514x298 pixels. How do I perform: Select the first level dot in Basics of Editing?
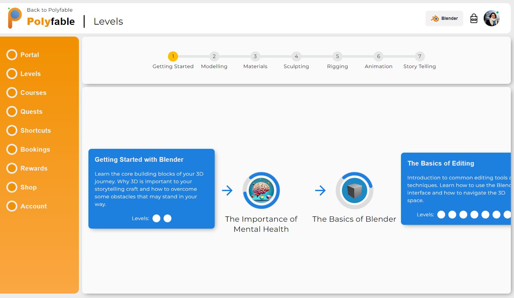pyautogui.click(x=441, y=214)
